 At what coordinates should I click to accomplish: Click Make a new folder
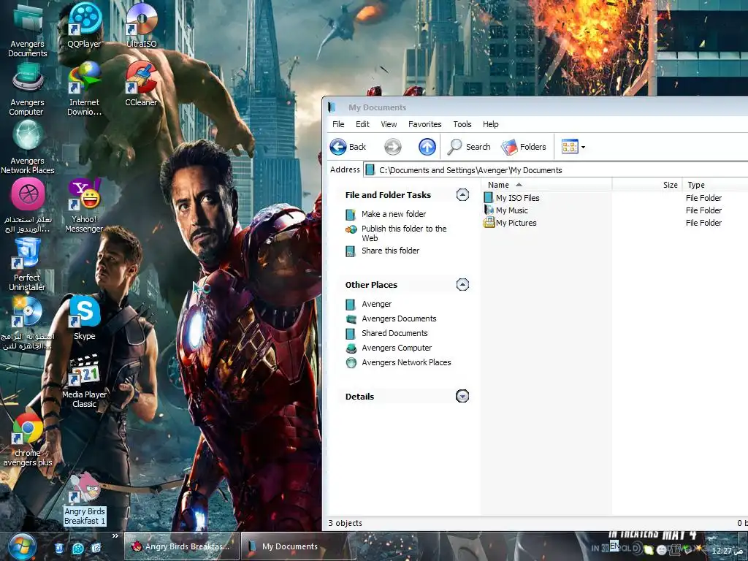pyautogui.click(x=394, y=214)
